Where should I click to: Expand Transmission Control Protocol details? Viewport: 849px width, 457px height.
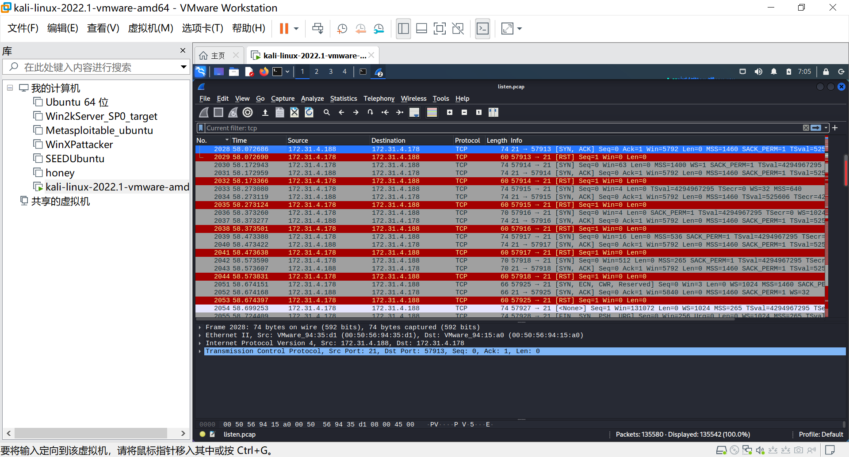coord(200,351)
